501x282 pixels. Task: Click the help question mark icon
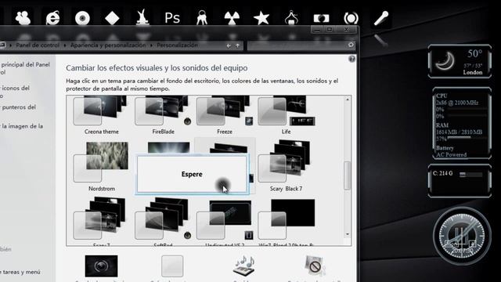point(351,59)
